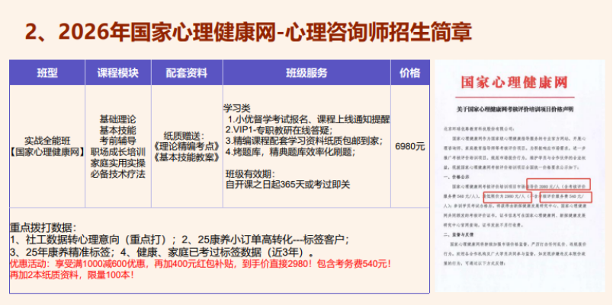The image size is (613, 305).
Task: Click the scanned price statement document image
Action: [520, 176]
